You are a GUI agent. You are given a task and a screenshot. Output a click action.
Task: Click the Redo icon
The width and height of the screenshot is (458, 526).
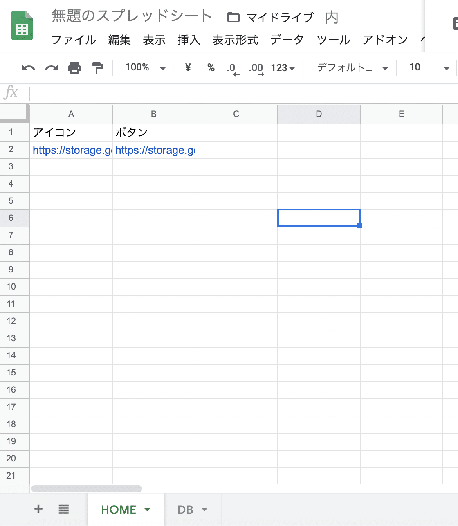click(51, 67)
